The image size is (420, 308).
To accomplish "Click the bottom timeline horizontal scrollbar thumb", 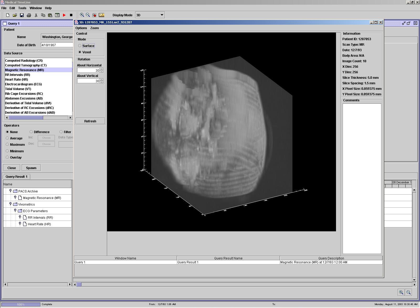I will point(79,284).
